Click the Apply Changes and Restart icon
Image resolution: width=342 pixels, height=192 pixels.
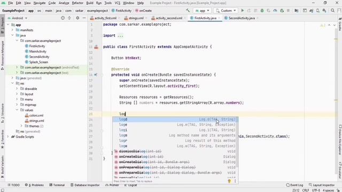pyautogui.click(x=249, y=11)
